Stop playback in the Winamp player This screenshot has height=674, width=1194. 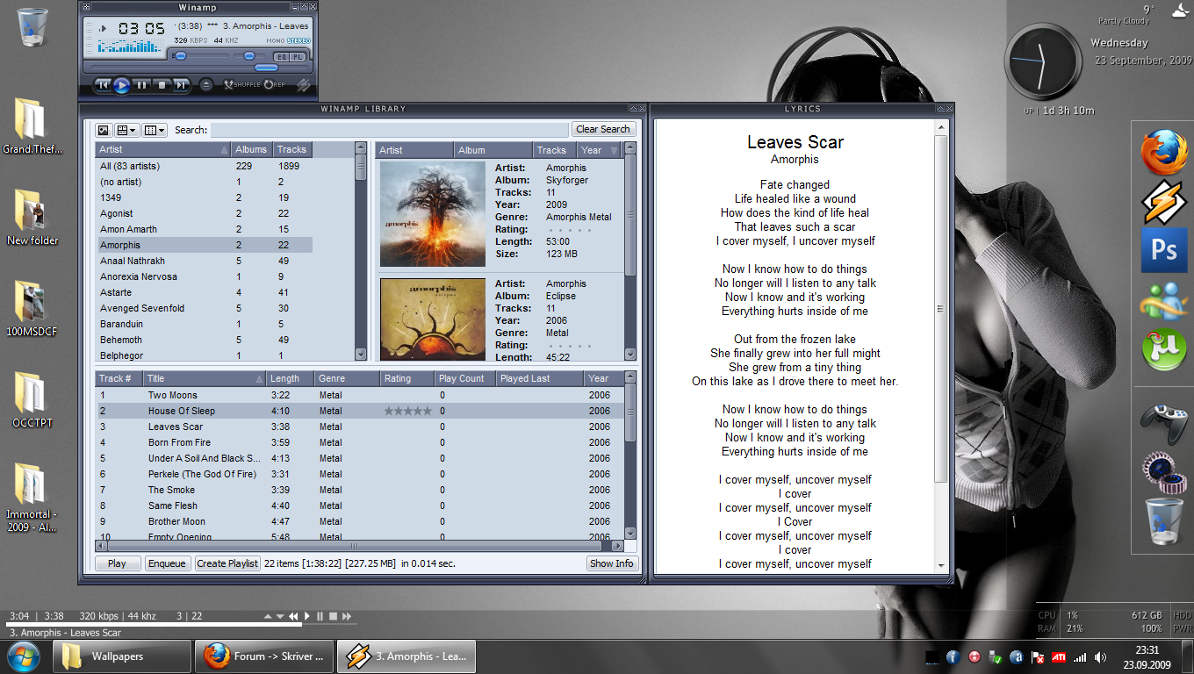click(162, 85)
